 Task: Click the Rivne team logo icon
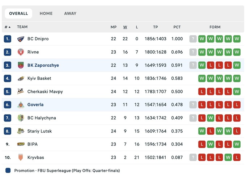pos(21,52)
